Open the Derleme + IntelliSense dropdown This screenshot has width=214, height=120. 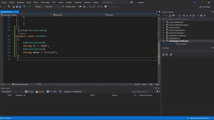tap(74, 92)
